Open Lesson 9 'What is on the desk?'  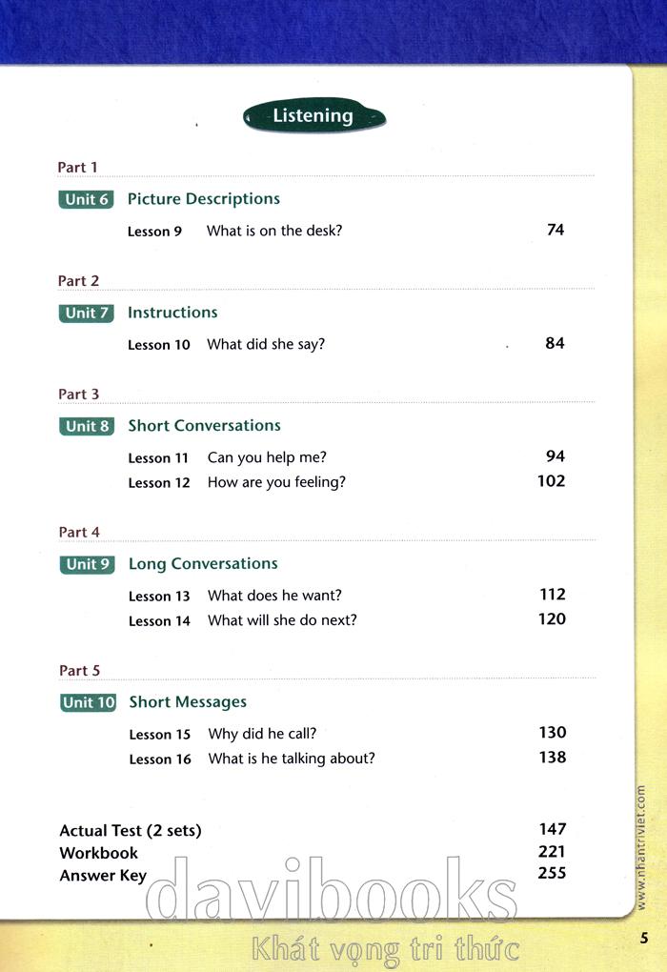point(273,231)
